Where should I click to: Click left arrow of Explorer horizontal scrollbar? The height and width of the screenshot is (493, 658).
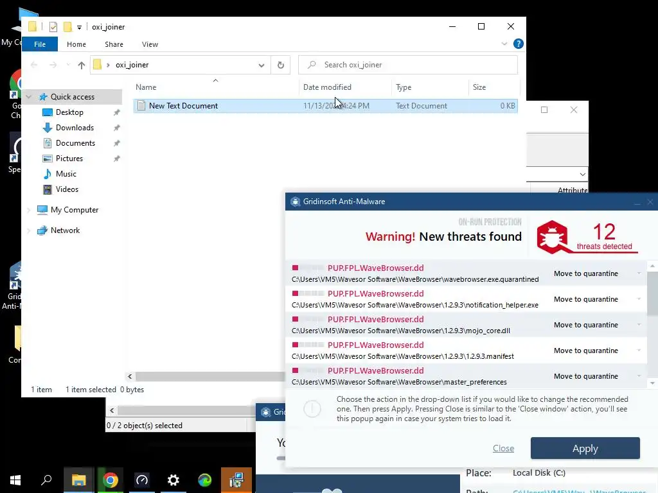pyautogui.click(x=130, y=376)
